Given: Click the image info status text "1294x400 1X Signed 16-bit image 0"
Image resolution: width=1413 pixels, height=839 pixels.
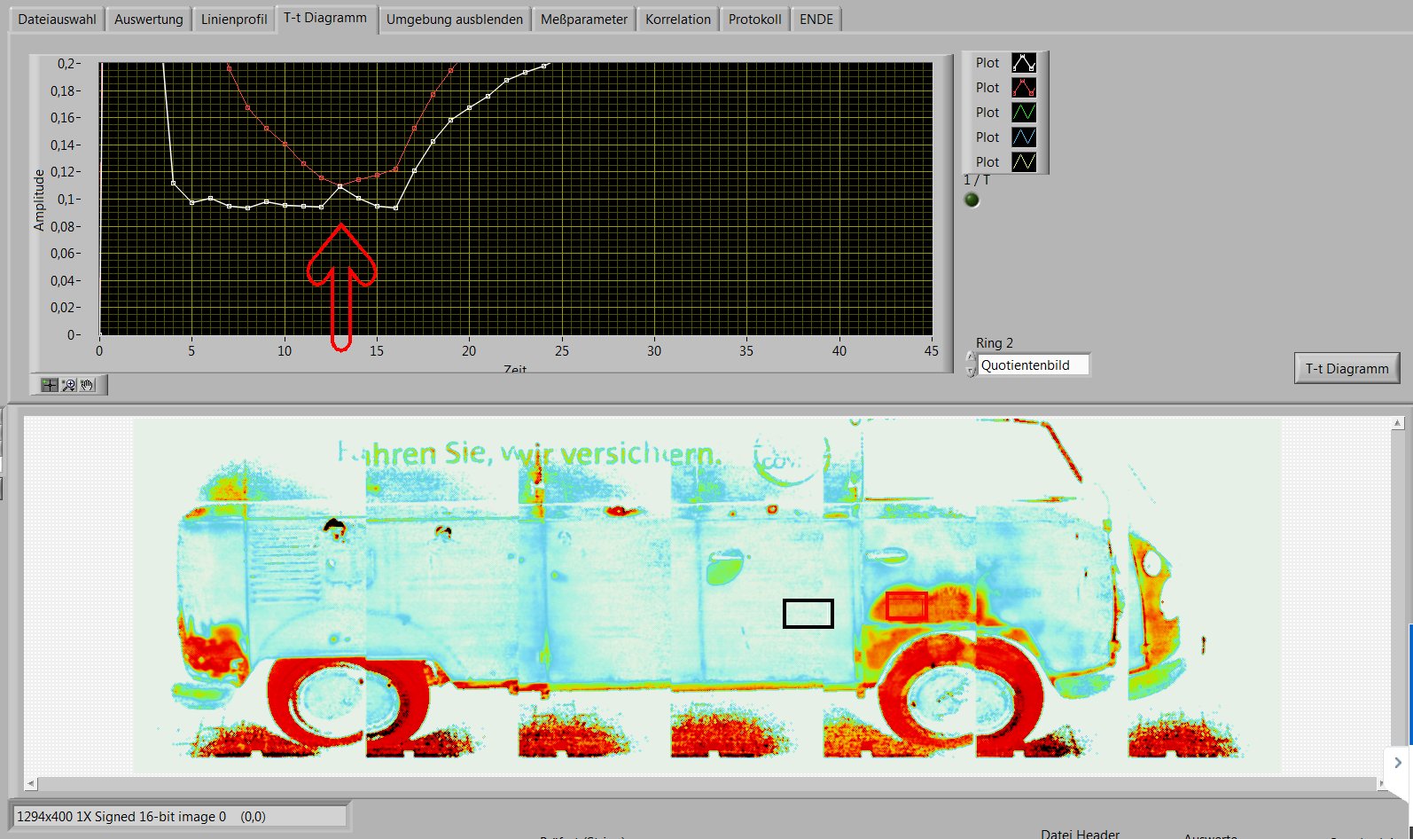Looking at the screenshot, I should 121,817.
